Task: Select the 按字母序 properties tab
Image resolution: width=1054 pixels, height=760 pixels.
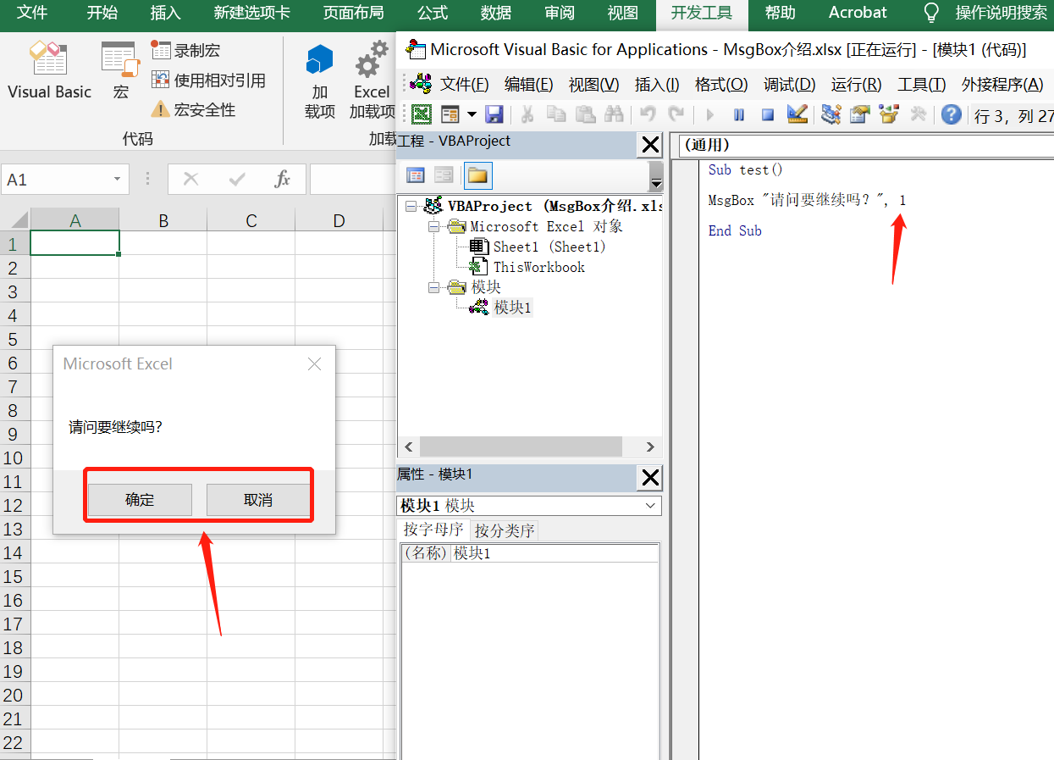Action: [x=433, y=530]
